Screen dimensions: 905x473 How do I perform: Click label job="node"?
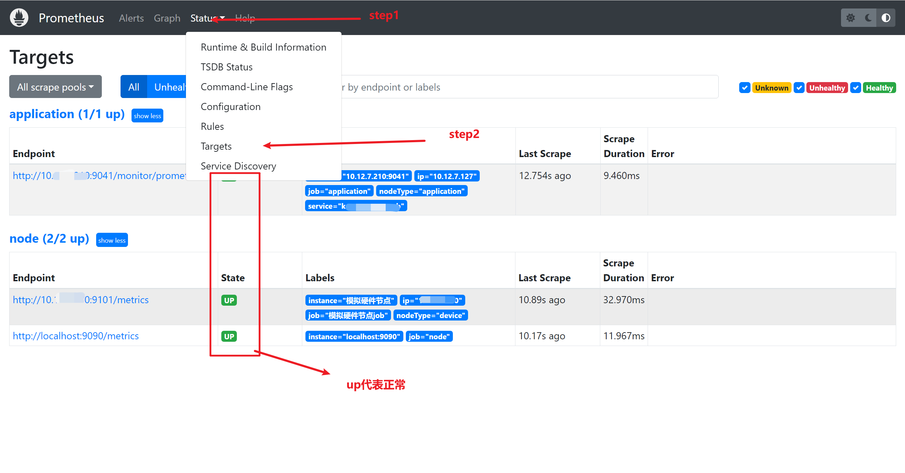[429, 336]
